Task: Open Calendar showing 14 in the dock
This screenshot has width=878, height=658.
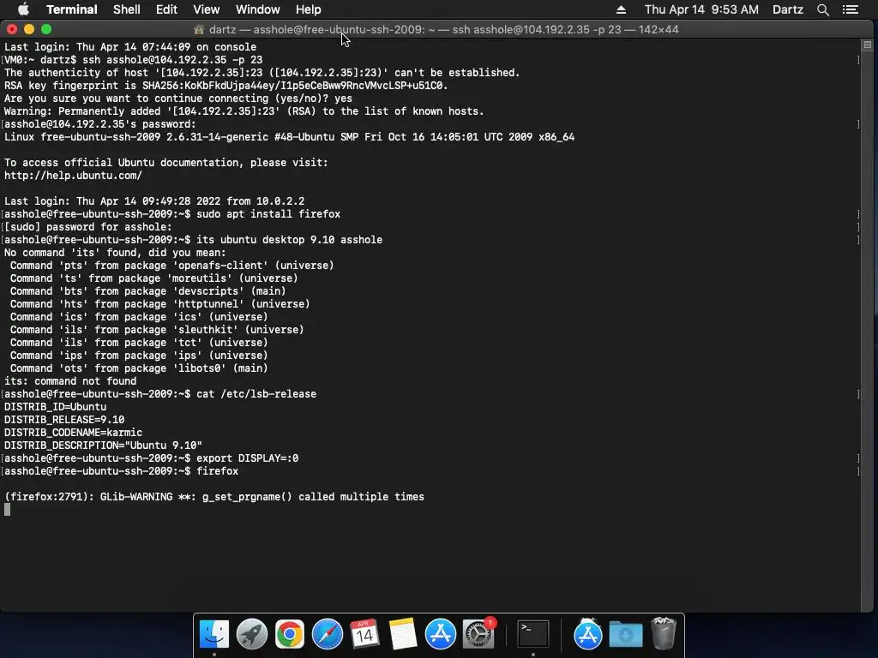Action: (364, 635)
